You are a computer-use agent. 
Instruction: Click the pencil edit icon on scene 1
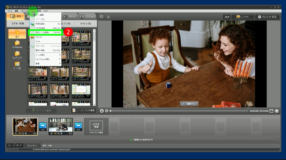[20, 133]
